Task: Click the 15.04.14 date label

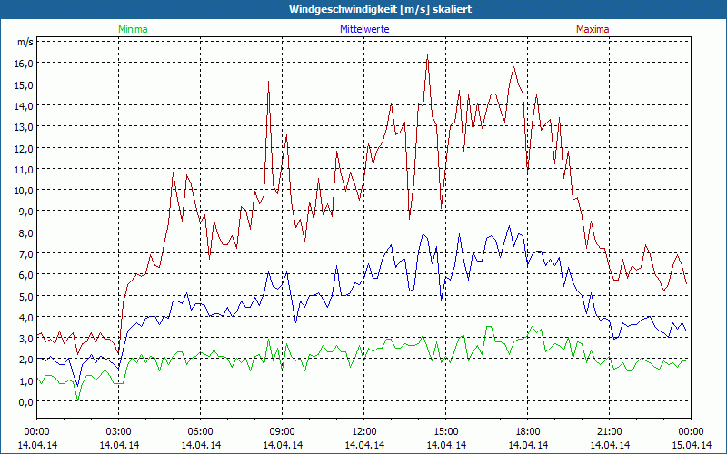Action: 691,445
